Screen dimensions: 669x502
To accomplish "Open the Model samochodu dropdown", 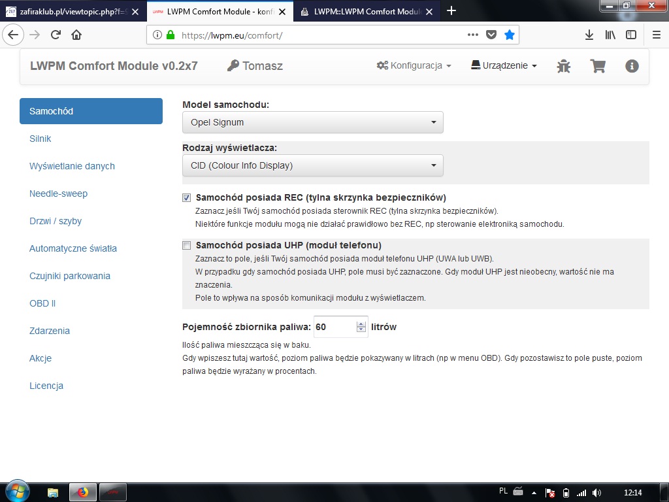I will pos(312,122).
